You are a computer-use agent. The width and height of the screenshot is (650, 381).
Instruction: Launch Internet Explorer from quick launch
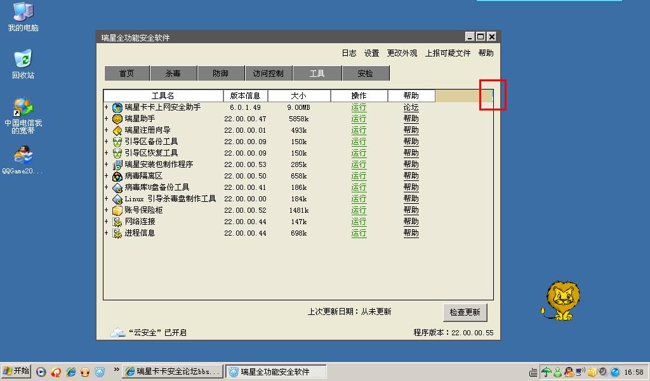[71, 372]
